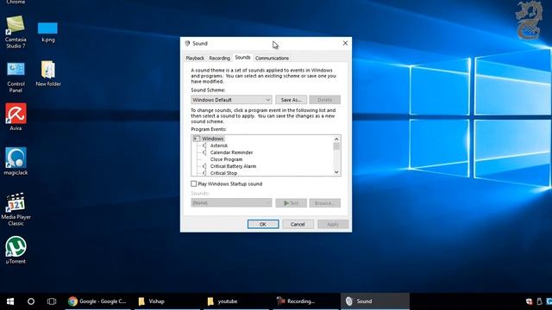Click the Sound taskbar button

point(375,301)
